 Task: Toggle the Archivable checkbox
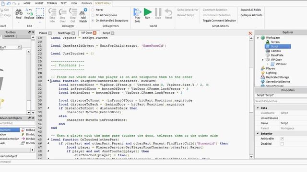pos(282,139)
